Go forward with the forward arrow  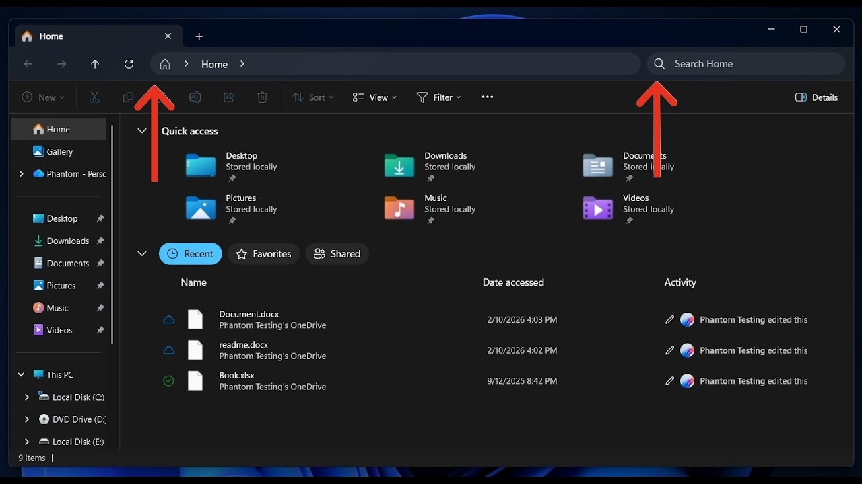62,64
